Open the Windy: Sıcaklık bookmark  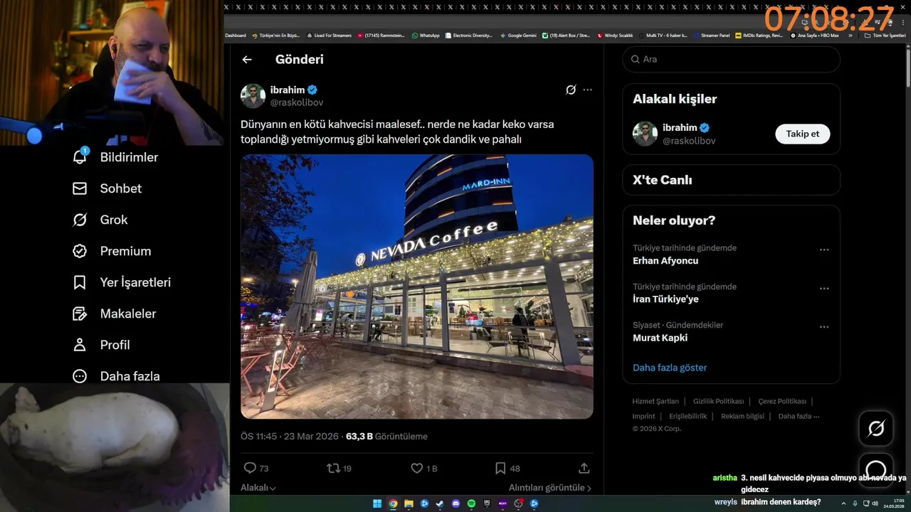click(x=615, y=35)
